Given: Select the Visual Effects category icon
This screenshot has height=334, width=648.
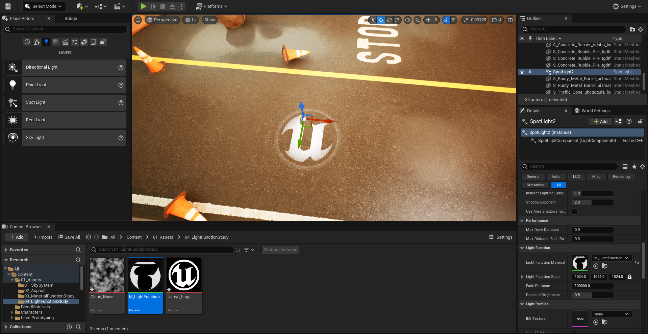Looking at the screenshot, I should click(x=75, y=42).
